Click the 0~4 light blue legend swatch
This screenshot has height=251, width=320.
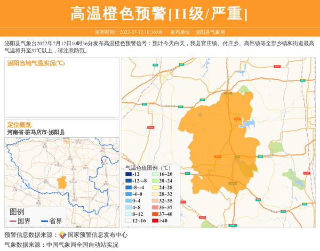click(x=129, y=201)
